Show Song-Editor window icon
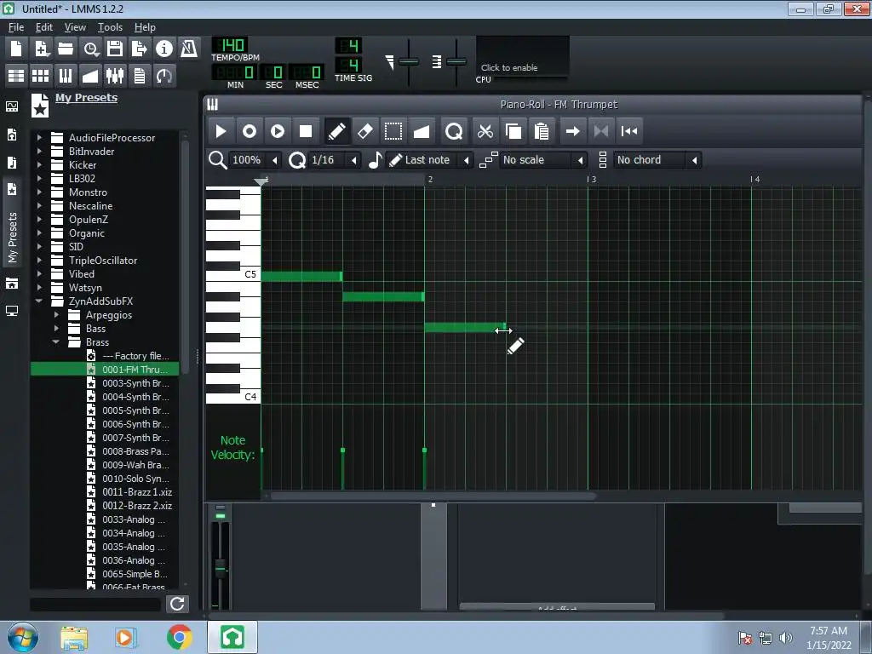The width and height of the screenshot is (872, 654). point(16,76)
